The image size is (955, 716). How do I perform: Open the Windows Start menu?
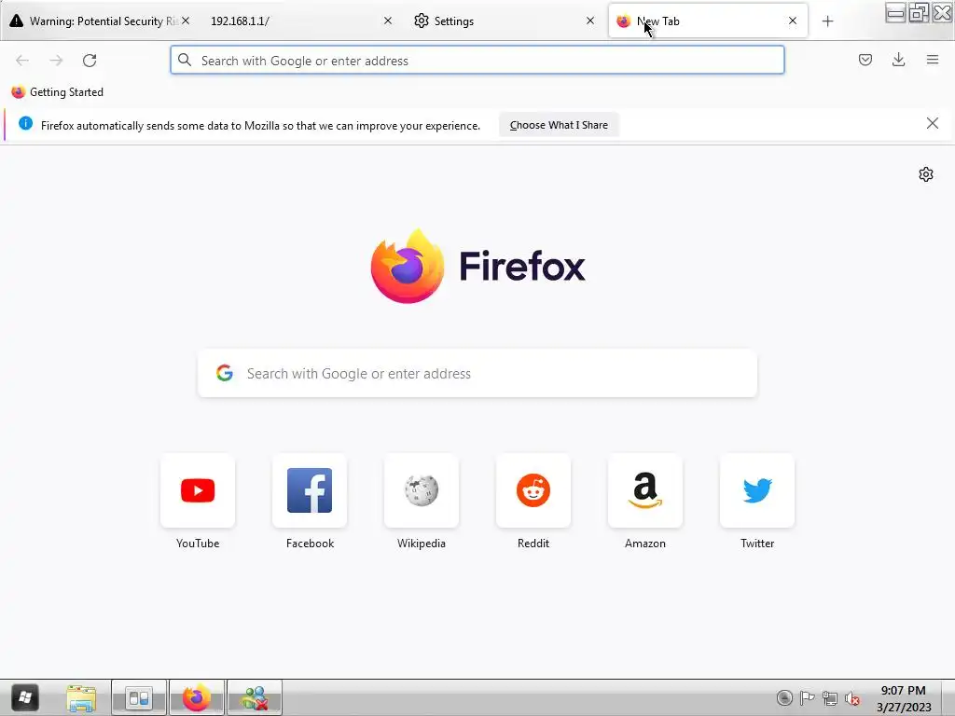coord(25,697)
